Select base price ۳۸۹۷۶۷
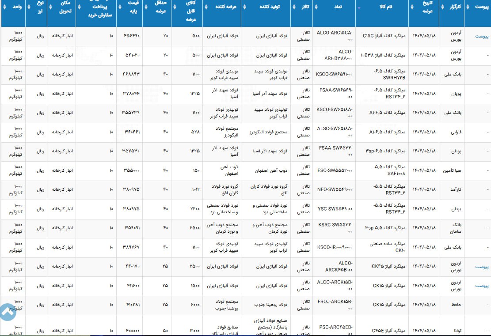The height and width of the screenshot is (336, 491). coord(131,247)
